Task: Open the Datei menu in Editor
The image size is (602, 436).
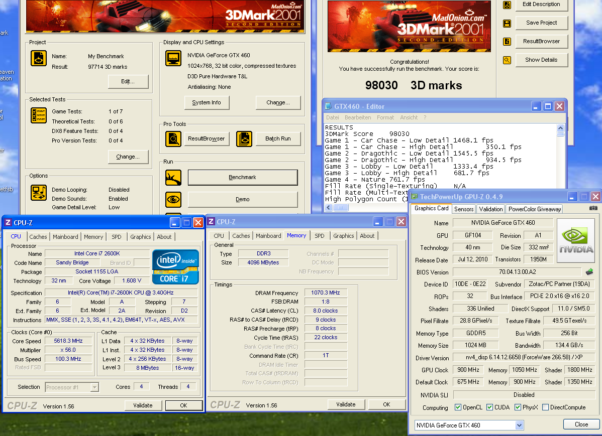Action: 333,118
